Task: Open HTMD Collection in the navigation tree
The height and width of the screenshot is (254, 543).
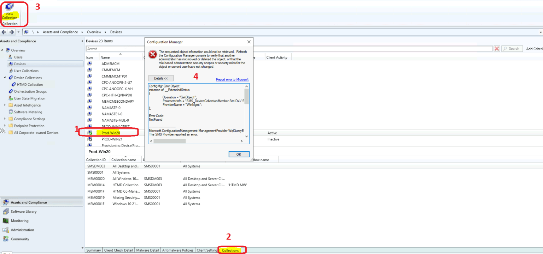Action: (x=30, y=85)
